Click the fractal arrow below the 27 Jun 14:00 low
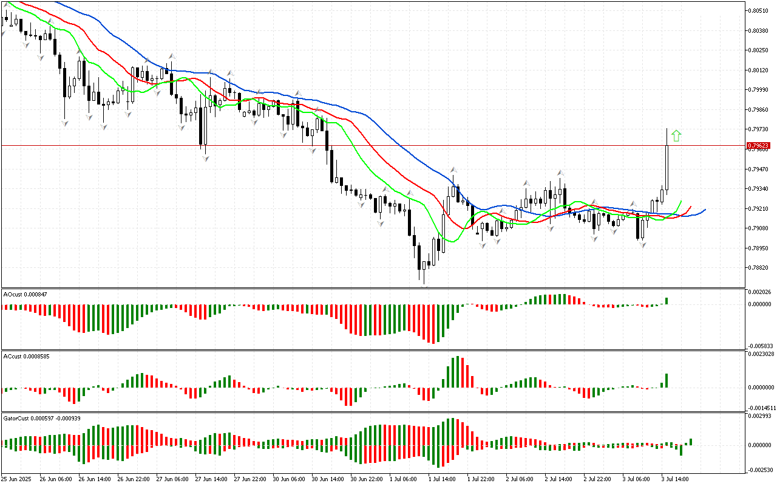This screenshot has width=777, height=486. click(206, 158)
